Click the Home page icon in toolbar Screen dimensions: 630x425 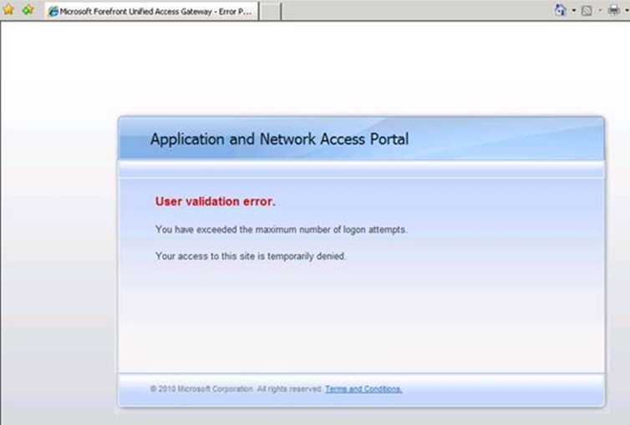tap(561, 10)
